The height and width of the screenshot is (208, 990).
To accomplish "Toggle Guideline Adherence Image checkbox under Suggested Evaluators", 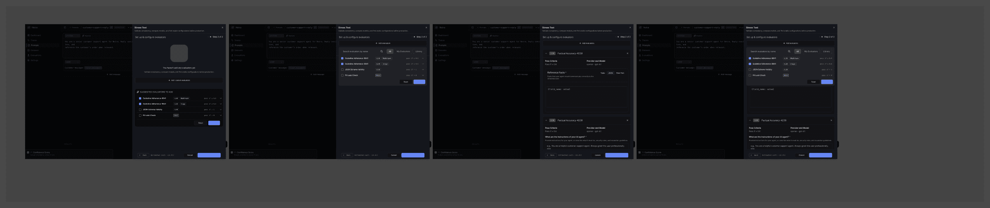I will pyautogui.click(x=140, y=104).
